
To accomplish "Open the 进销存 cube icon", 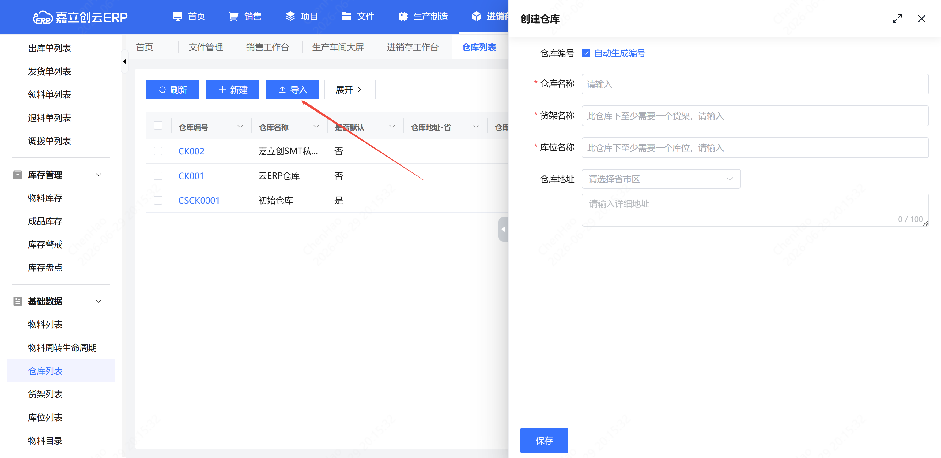I will pyautogui.click(x=476, y=17).
